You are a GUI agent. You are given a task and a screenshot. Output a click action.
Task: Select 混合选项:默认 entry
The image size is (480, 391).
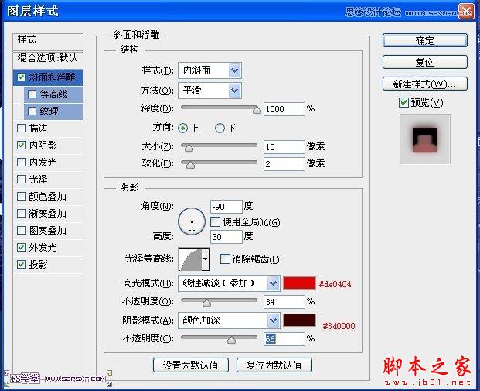[x=48, y=60]
